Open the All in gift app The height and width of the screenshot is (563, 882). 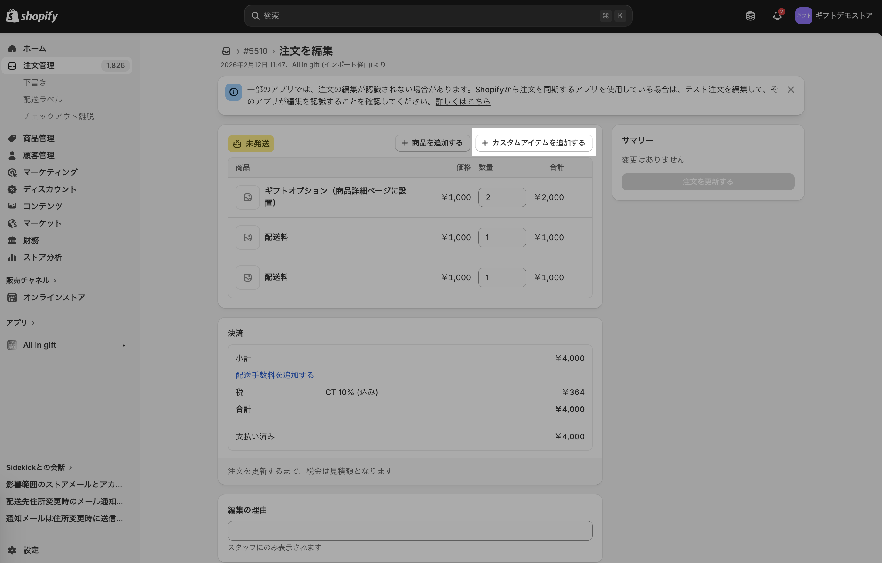[39, 345]
